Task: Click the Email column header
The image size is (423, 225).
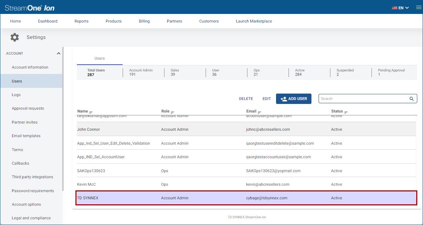Action: 251,111
